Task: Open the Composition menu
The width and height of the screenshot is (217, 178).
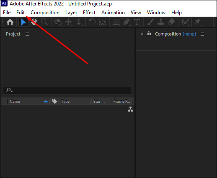Action: point(45,13)
